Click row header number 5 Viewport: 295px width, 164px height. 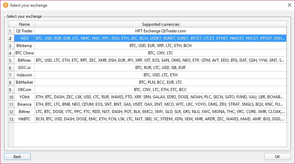11,60
